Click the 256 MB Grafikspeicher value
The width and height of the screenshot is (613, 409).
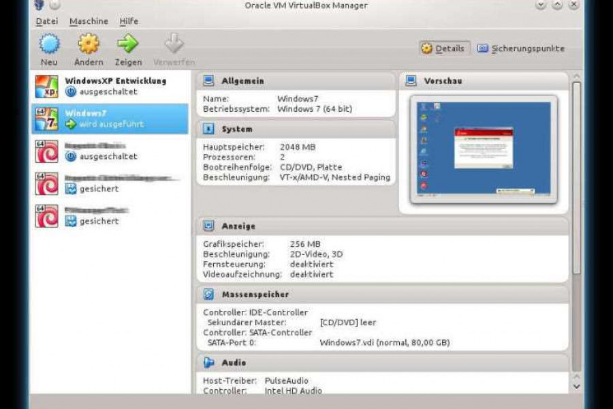pos(305,244)
